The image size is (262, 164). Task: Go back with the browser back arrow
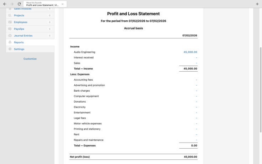pos(5,4)
